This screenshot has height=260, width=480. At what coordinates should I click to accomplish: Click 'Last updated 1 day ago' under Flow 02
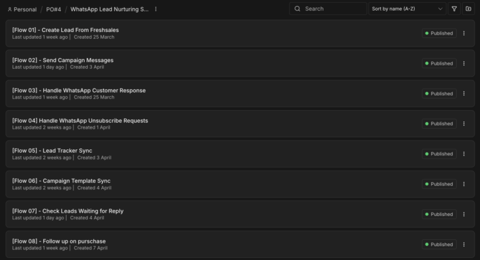[x=38, y=67]
